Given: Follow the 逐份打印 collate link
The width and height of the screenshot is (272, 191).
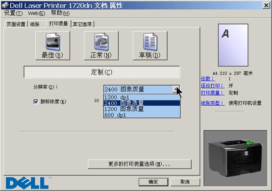Looking at the screenshot, I should click(x=212, y=86).
